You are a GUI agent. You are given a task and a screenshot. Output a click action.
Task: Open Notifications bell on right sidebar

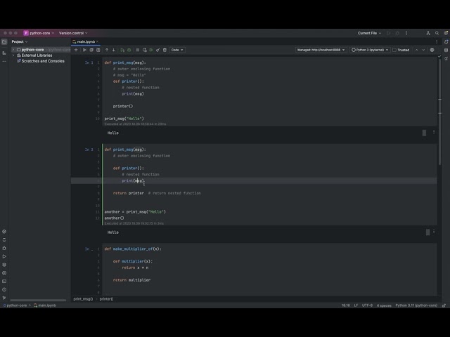point(446,42)
